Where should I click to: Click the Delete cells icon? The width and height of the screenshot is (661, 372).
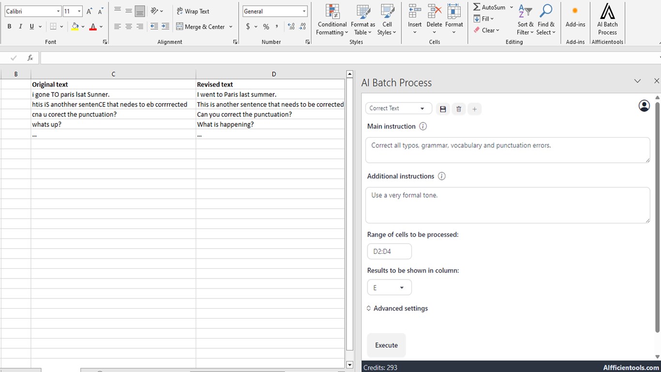point(434,19)
